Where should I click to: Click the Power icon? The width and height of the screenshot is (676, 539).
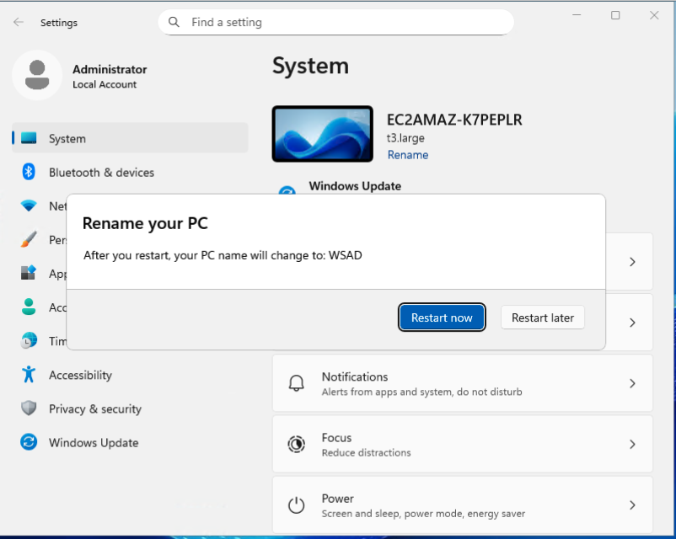click(x=296, y=504)
